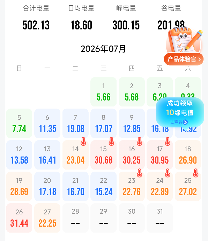Click the 去查看 arrow link
Viewport: 208px width, 241px height.
tap(179, 122)
